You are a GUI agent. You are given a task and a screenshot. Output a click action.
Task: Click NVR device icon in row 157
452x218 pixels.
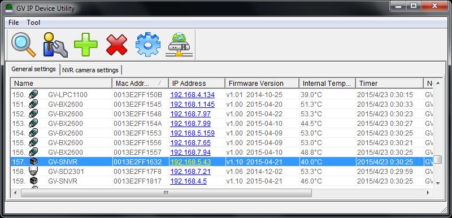tap(33, 162)
